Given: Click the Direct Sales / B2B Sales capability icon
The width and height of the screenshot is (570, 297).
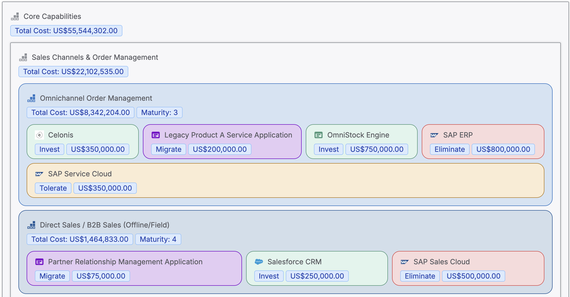Looking at the screenshot, I should click(31, 225).
